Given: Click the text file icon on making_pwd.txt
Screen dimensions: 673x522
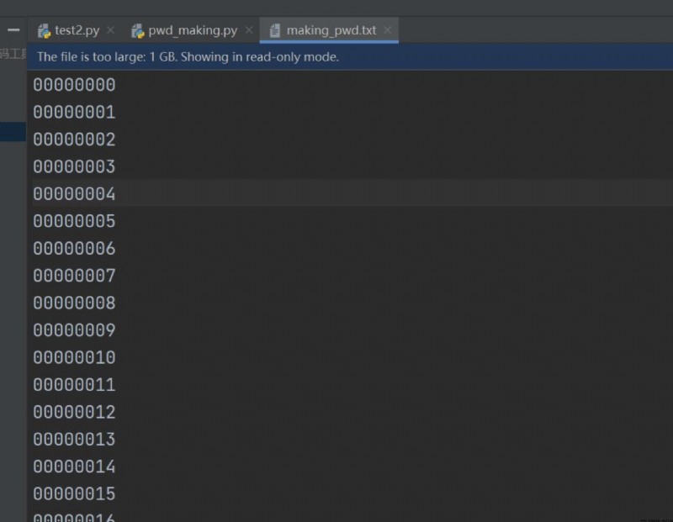Looking at the screenshot, I should [x=275, y=30].
